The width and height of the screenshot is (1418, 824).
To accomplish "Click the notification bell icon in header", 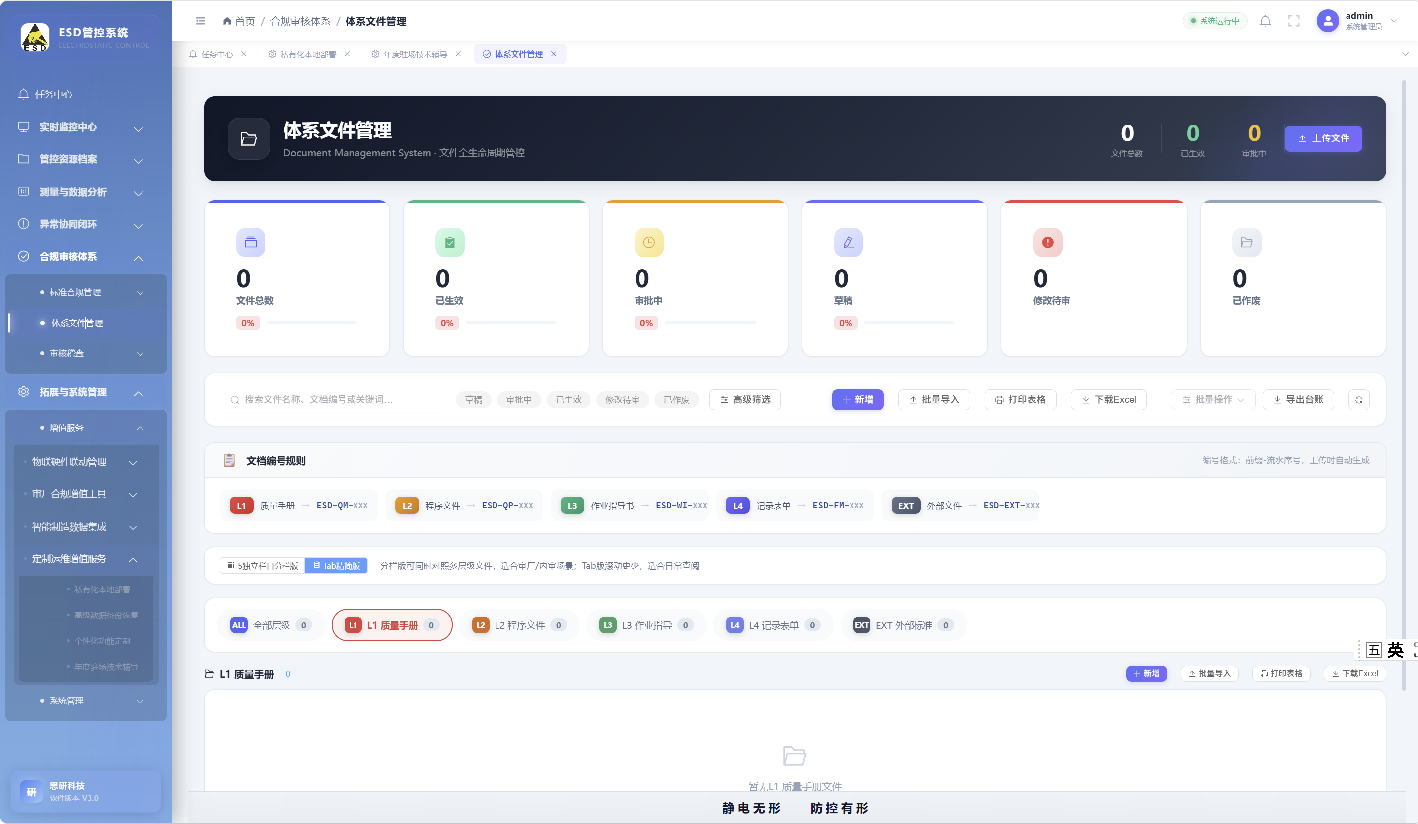I will [x=1265, y=21].
